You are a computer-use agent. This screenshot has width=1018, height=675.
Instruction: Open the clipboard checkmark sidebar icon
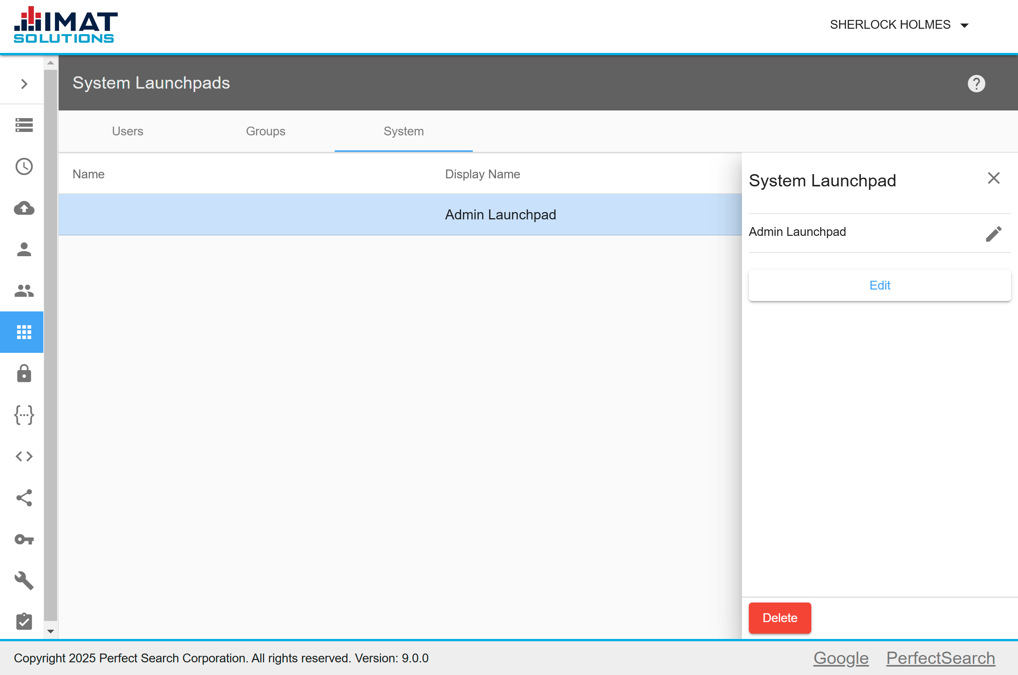click(x=24, y=622)
